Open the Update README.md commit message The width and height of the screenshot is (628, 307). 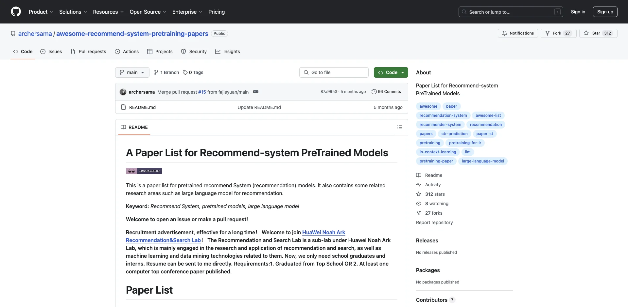(x=259, y=107)
